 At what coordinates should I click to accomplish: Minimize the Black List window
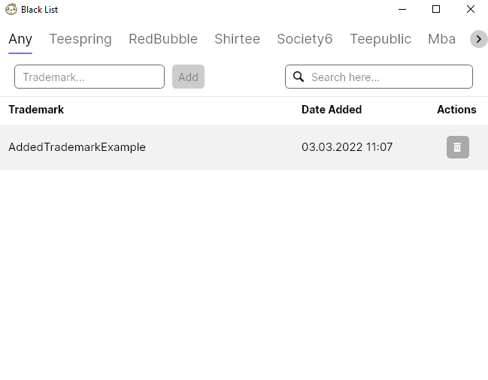coord(402,10)
